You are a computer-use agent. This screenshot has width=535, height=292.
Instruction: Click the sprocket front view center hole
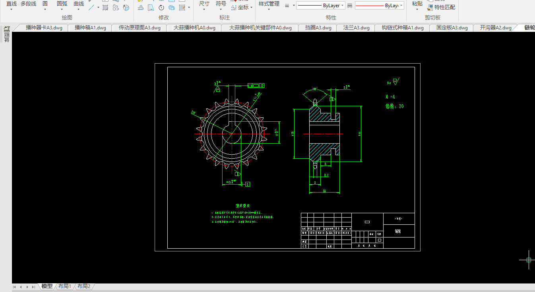[x=231, y=134]
